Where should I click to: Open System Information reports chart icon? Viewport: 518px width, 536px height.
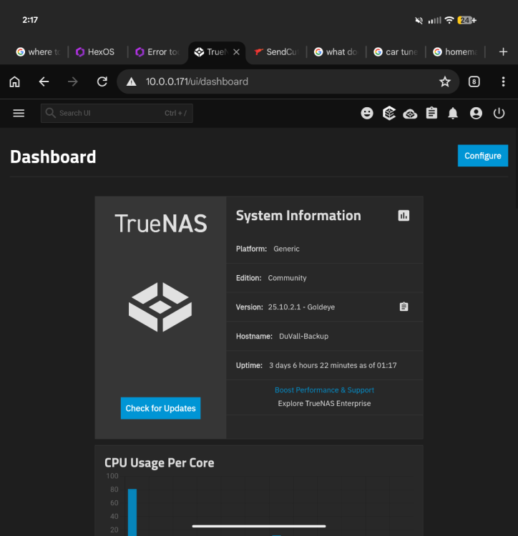coord(404,215)
